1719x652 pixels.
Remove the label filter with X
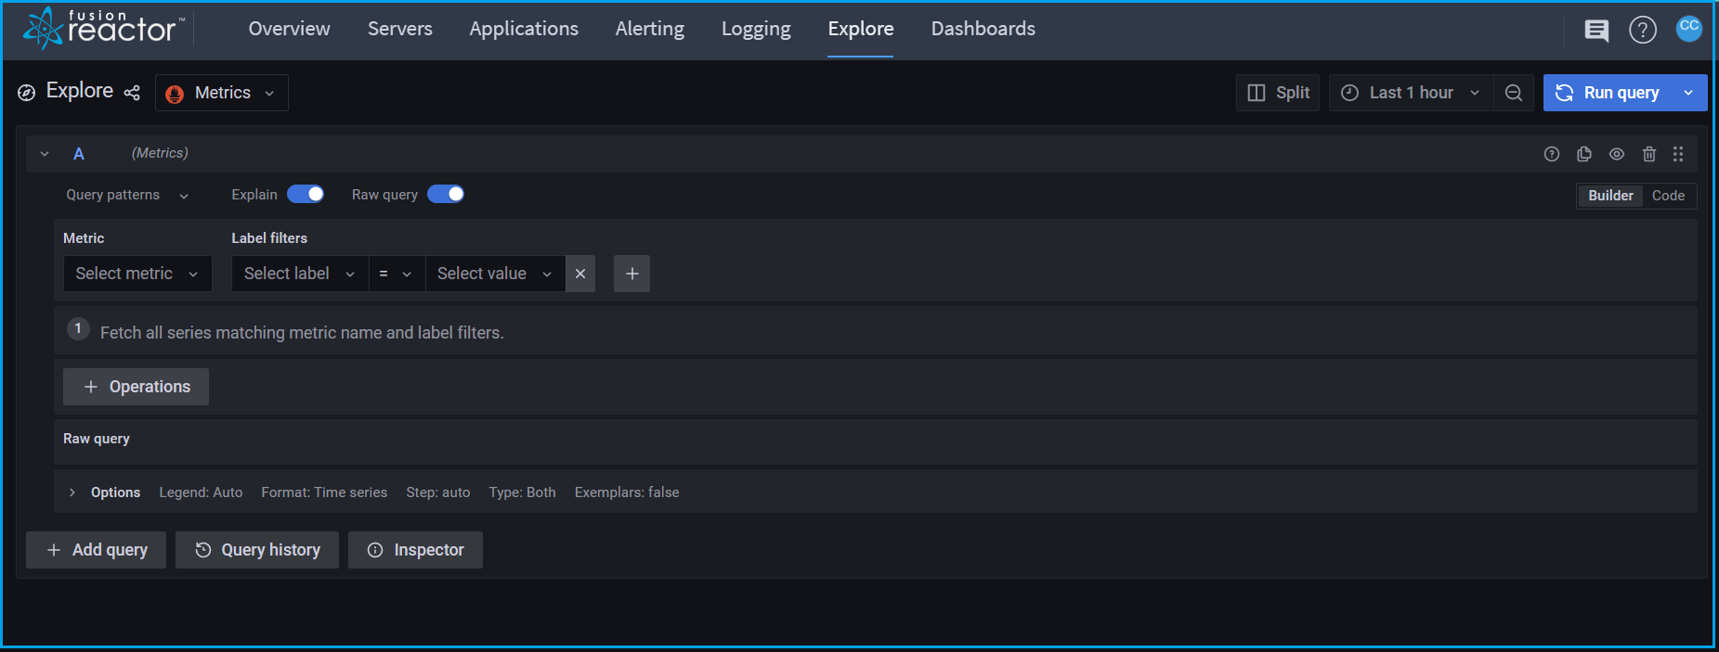(580, 274)
